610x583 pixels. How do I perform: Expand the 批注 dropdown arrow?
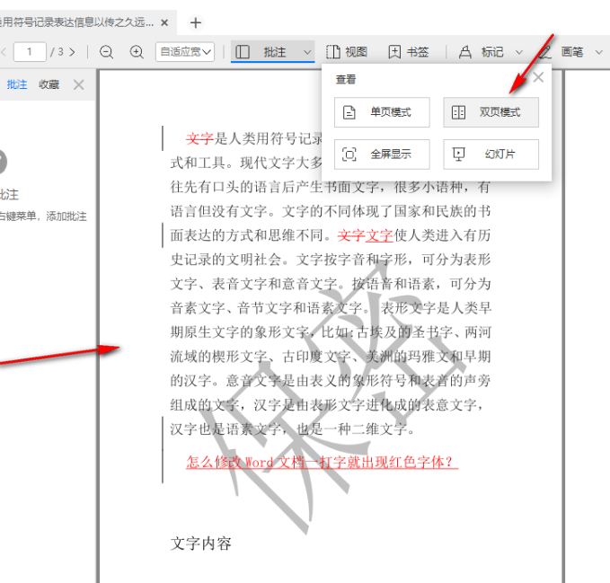pos(307,52)
